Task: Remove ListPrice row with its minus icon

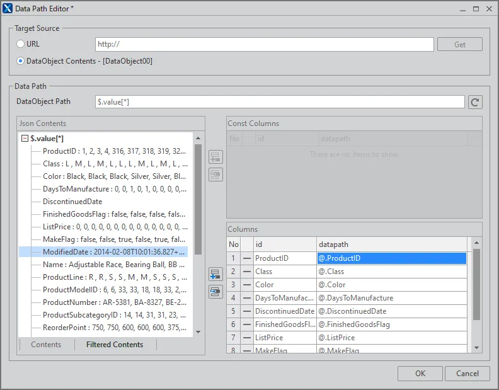Action: [x=246, y=338]
